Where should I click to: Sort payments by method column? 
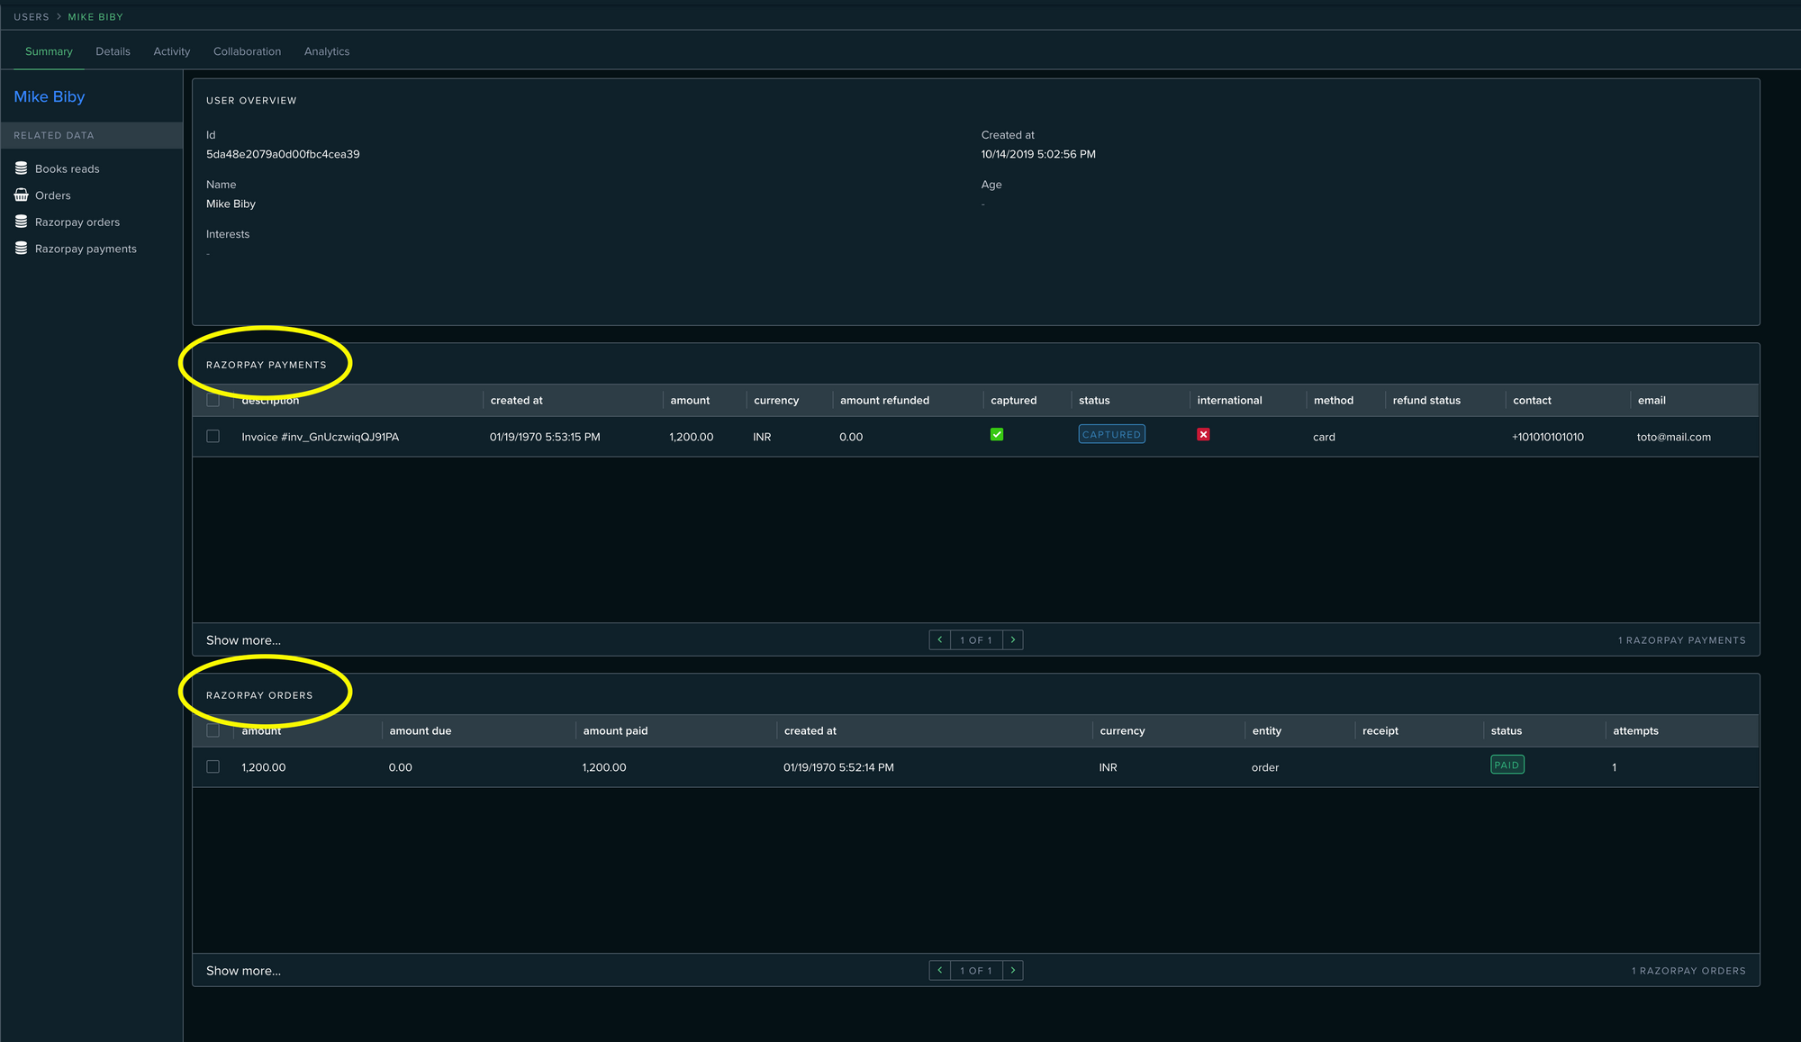click(1334, 401)
